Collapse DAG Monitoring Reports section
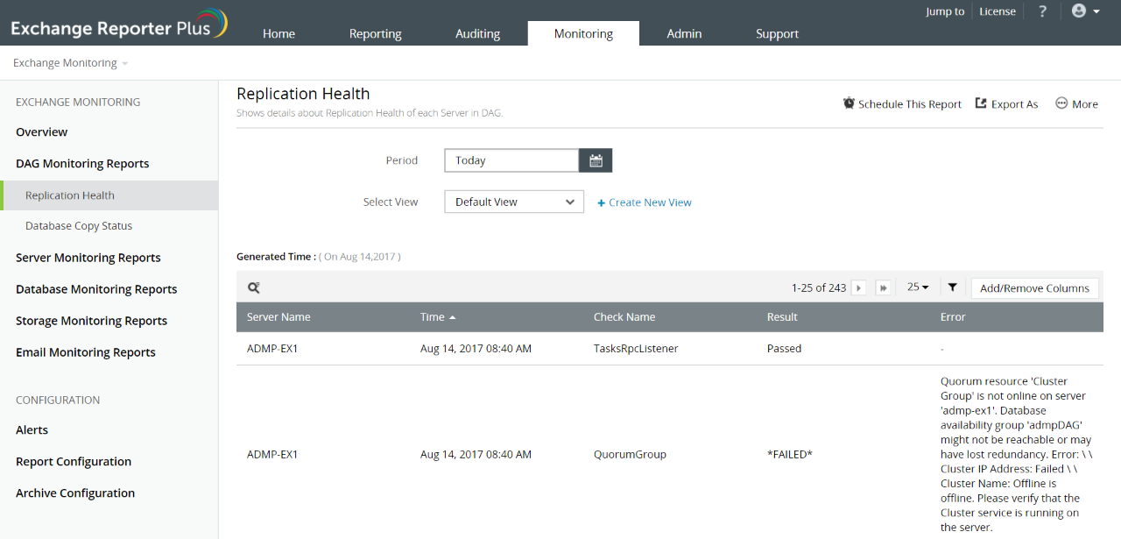Image resolution: width=1121 pixels, height=539 pixels. [x=82, y=164]
